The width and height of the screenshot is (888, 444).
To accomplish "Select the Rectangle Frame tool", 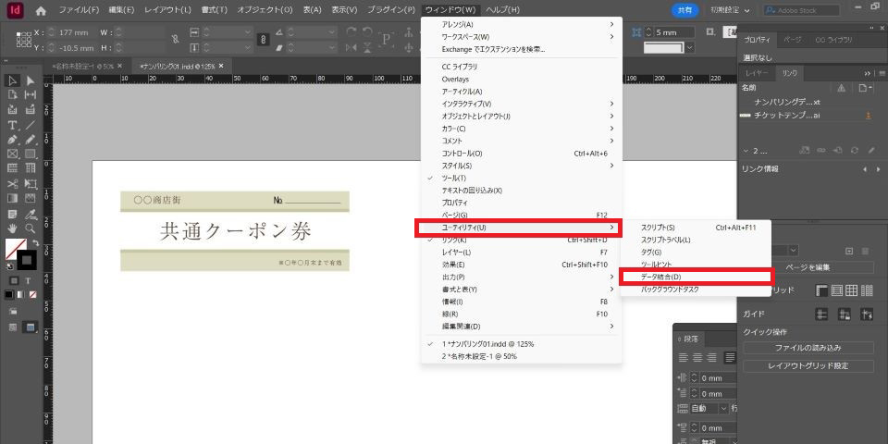I will pyautogui.click(x=13, y=154).
